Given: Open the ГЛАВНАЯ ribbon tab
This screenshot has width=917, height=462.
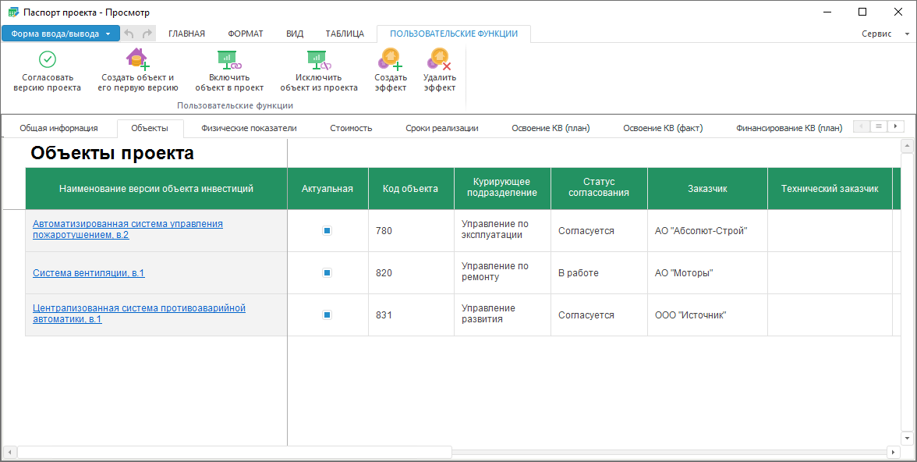Looking at the screenshot, I should pyautogui.click(x=186, y=34).
